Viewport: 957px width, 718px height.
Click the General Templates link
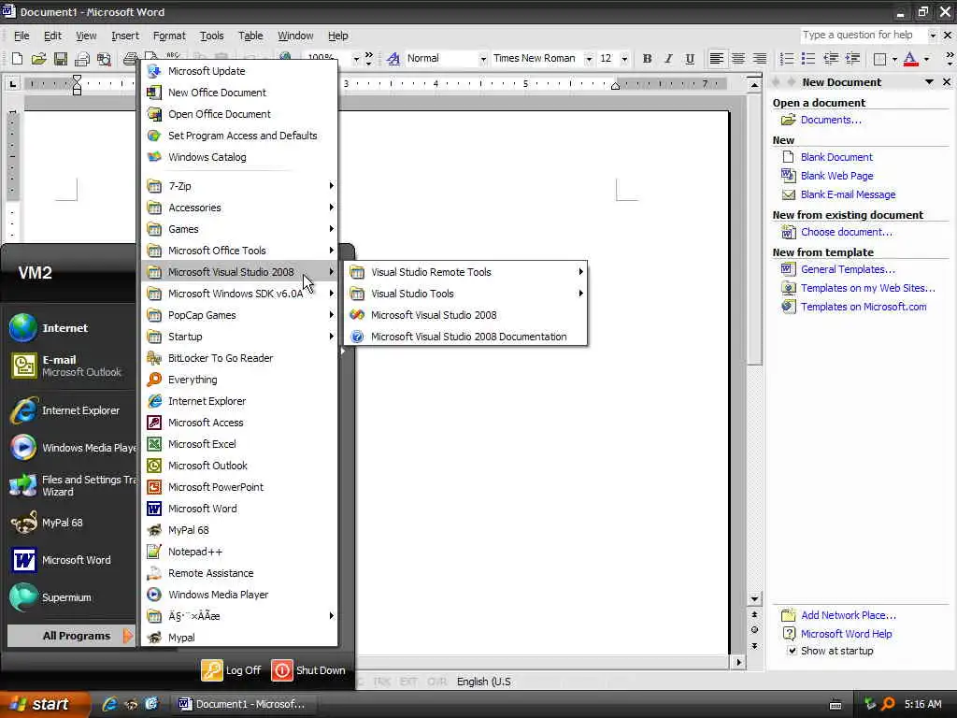coord(847,269)
